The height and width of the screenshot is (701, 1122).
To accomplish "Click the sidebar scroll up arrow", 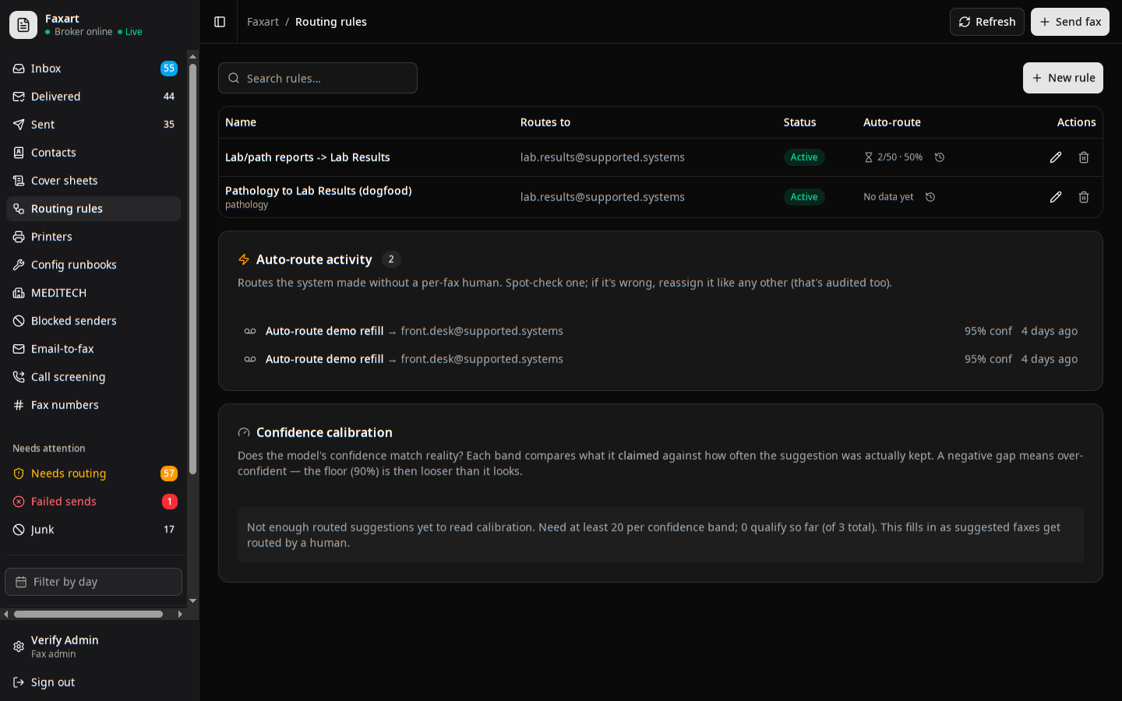I will tap(192, 56).
